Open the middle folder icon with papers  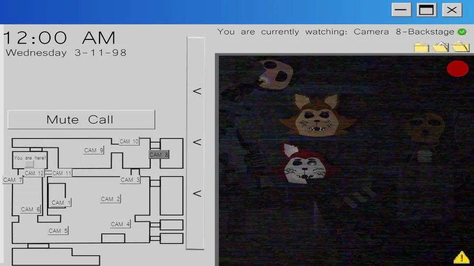tap(440, 47)
